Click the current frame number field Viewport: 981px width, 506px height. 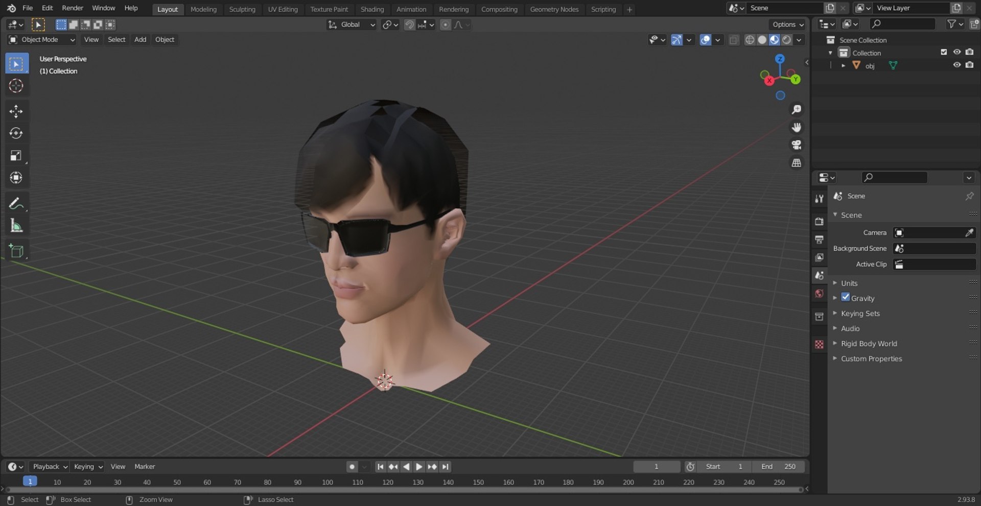point(657,467)
